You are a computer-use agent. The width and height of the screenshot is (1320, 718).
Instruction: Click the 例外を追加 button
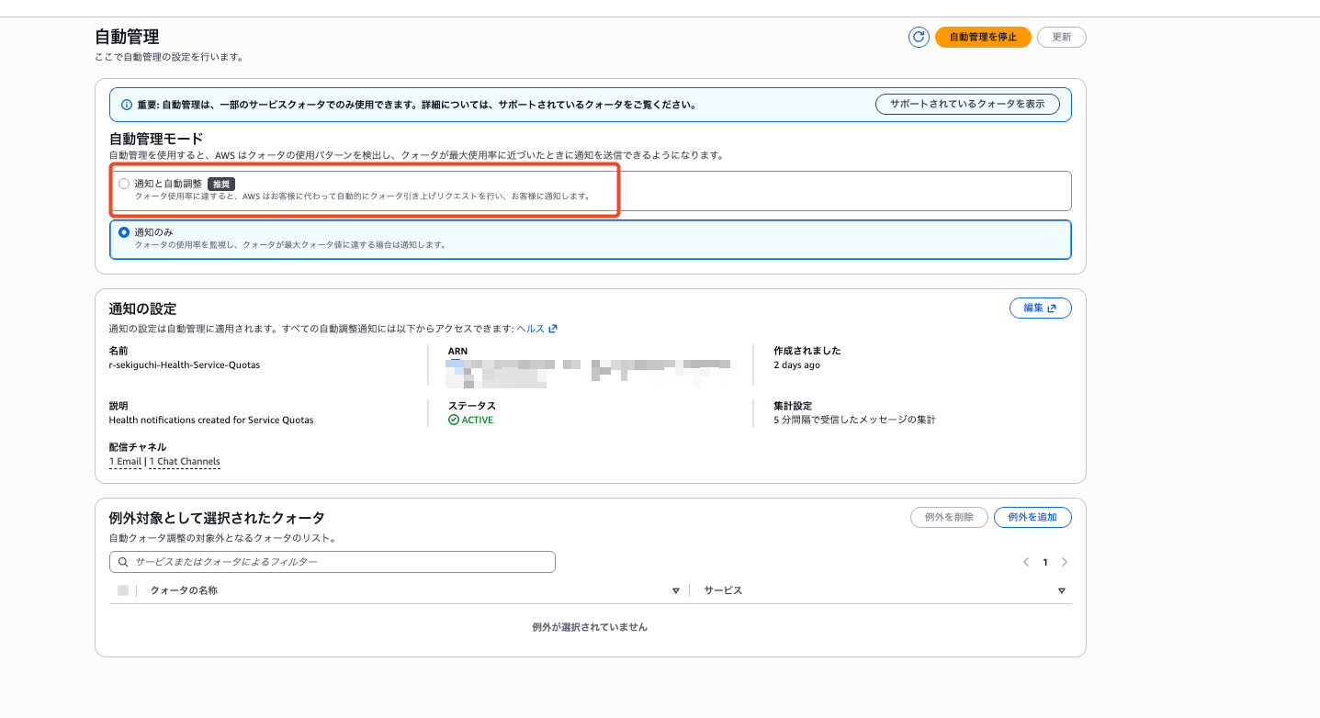click(x=1032, y=517)
